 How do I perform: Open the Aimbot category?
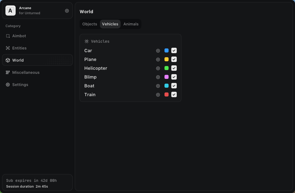[x=19, y=36]
